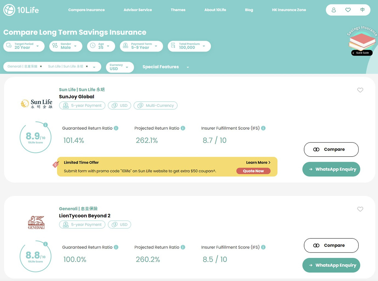Show info for SunJoy Guaranteed Return Ratio
Screen dimensions: 378x281
(116, 128)
